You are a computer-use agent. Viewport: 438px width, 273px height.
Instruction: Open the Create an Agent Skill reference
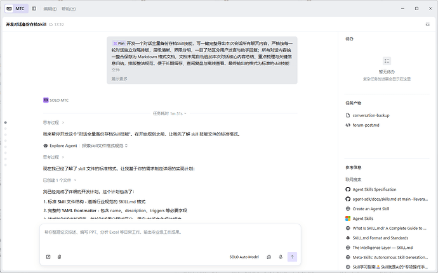tap(371, 208)
